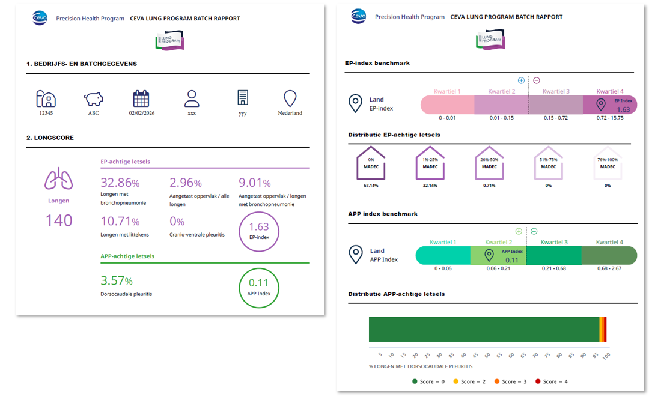This screenshot has height=397, width=658.
Task: Click the 0% MADEC house icon
Action: [371, 163]
